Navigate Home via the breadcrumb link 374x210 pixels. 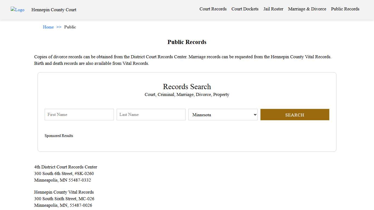click(x=48, y=27)
